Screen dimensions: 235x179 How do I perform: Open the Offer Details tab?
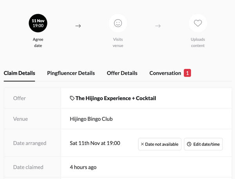tap(122, 73)
